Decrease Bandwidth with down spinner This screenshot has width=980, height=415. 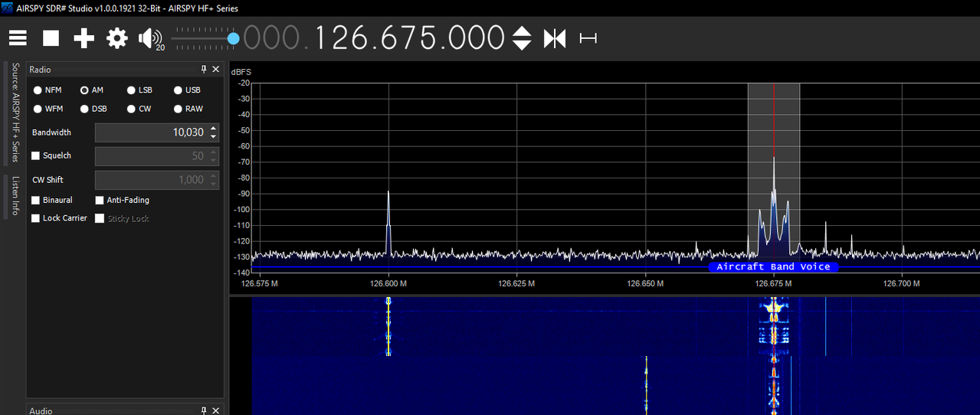213,137
